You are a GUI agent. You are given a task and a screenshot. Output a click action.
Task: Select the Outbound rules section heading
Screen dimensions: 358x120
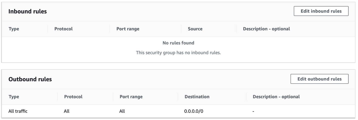[x=30, y=79]
